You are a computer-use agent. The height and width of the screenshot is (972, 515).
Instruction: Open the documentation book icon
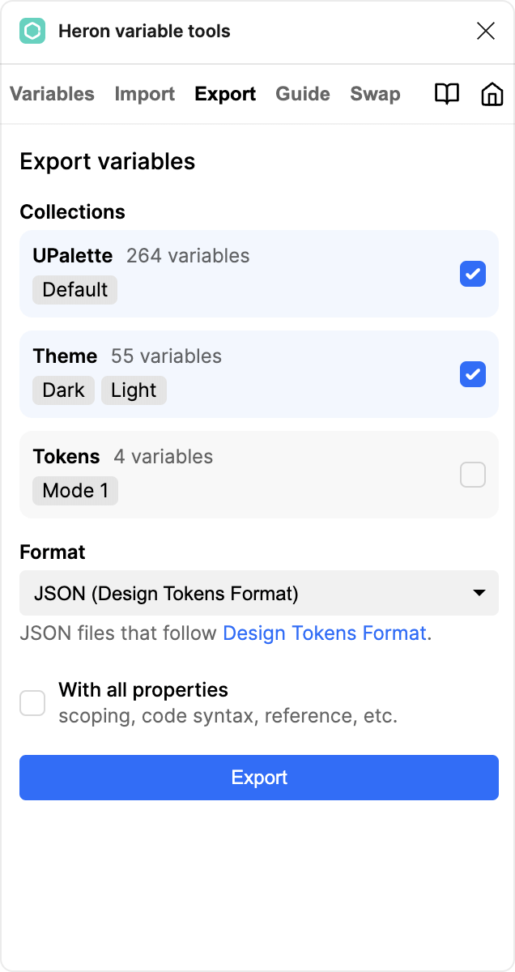(x=447, y=94)
